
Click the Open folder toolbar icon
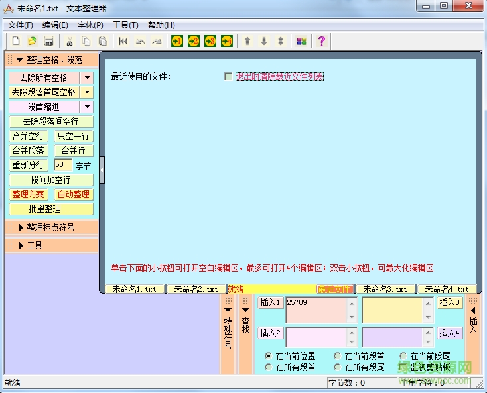click(32, 41)
